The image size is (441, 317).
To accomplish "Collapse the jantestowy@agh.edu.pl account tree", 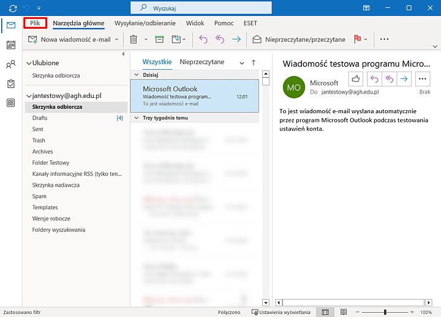I will (x=29, y=96).
